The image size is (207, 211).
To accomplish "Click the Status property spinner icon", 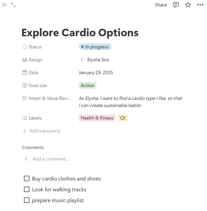I will tap(24, 47).
